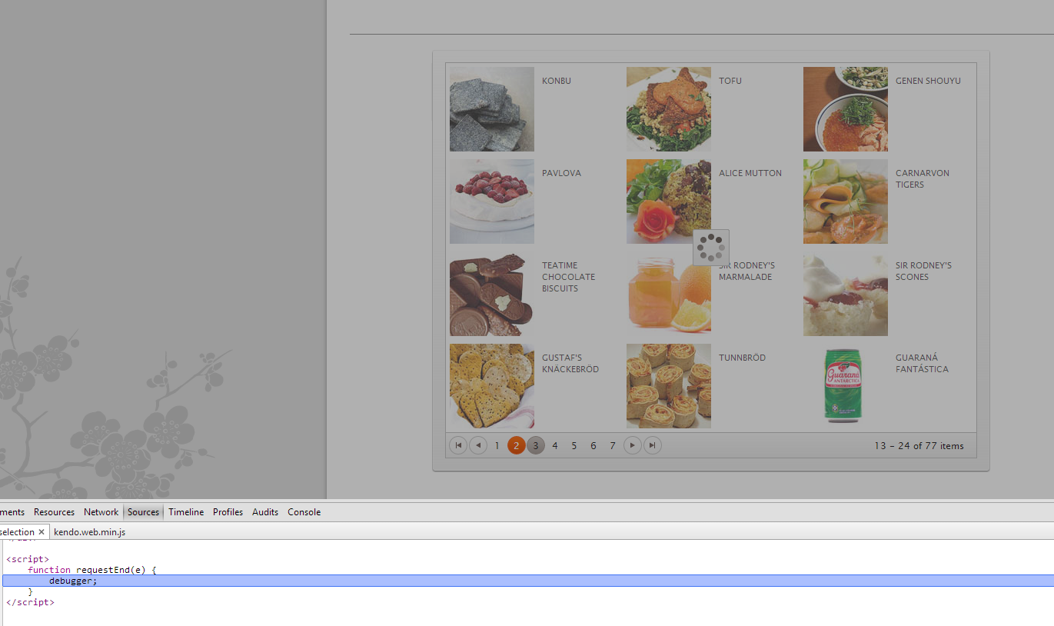The image size is (1054, 626).
Task: Go to page 7 in the pager
Action: point(613,445)
